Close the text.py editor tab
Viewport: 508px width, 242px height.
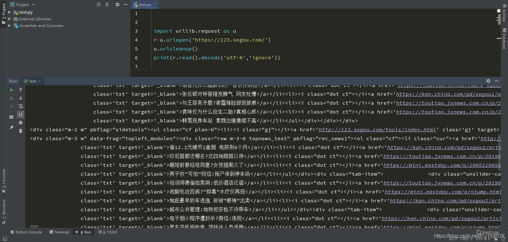click(x=155, y=5)
